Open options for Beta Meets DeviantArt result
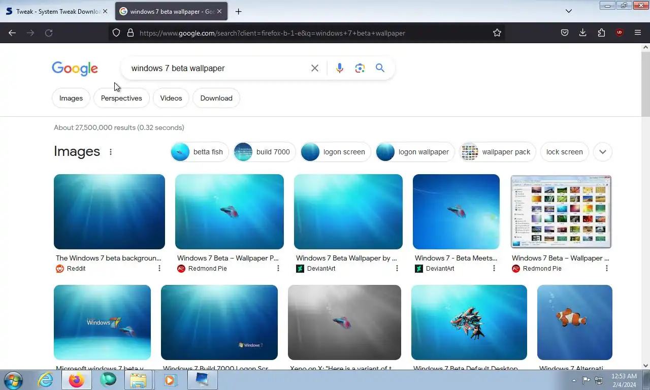Viewport: 650px width, 390px height. (x=494, y=268)
